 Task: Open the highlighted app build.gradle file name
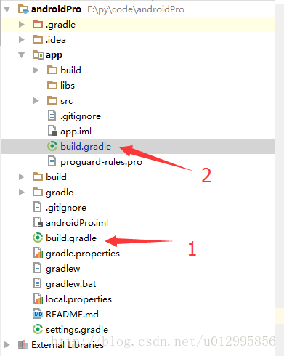click(86, 147)
